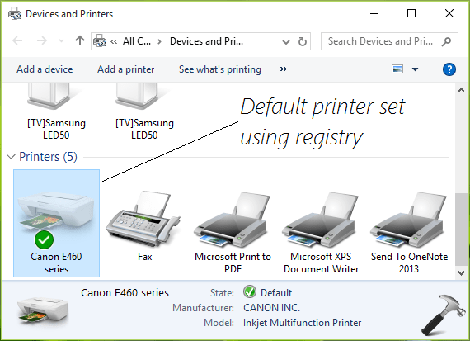Click the Inkjet Multifunction Printer model text
Screen dimensions: 470x341
(302, 323)
